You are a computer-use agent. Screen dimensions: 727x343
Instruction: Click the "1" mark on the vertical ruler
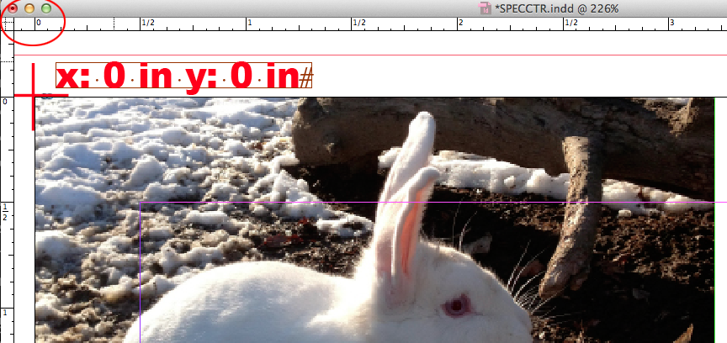pyautogui.click(x=5, y=313)
